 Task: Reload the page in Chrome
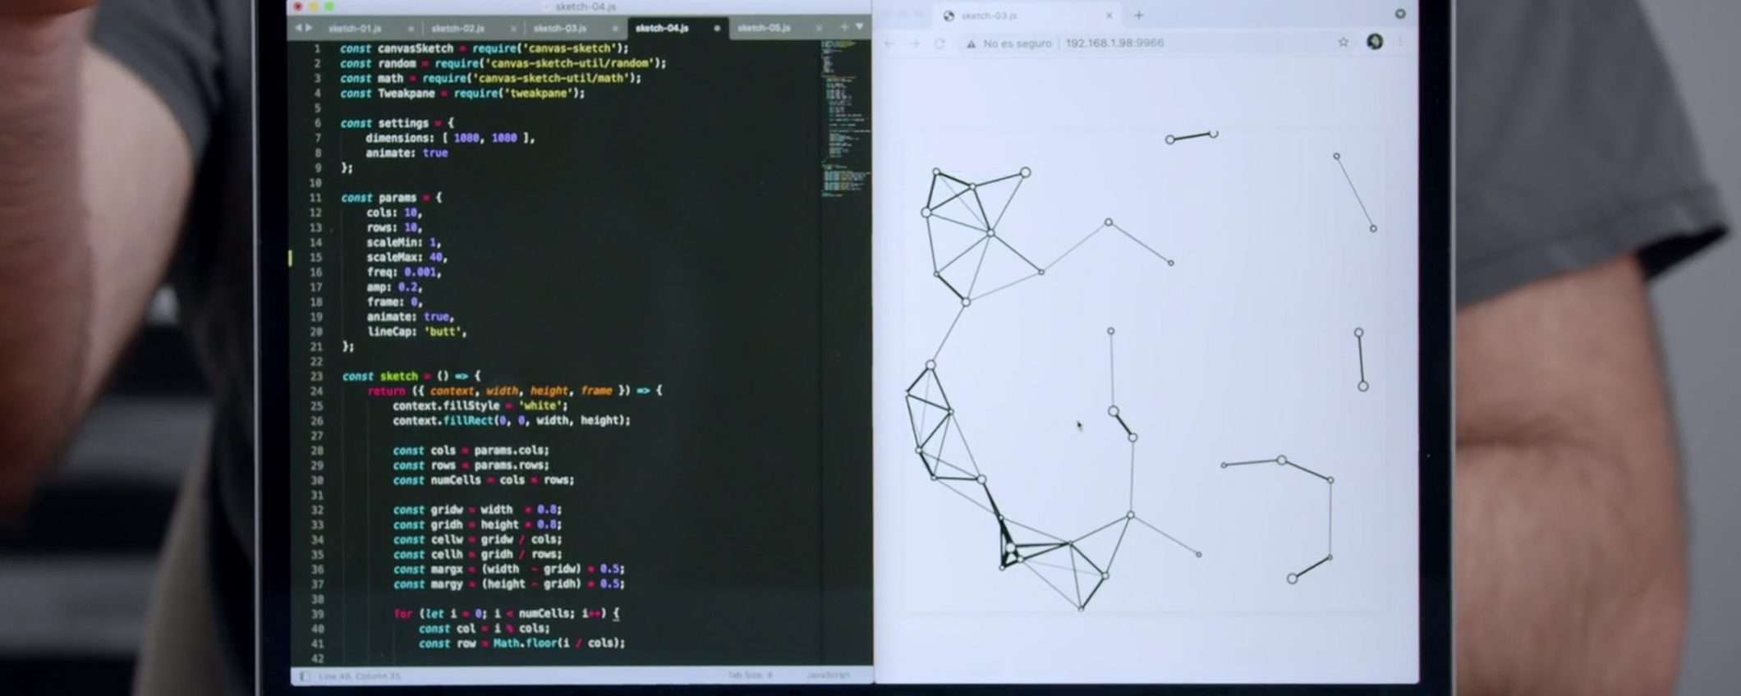pyautogui.click(x=940, y=43)
